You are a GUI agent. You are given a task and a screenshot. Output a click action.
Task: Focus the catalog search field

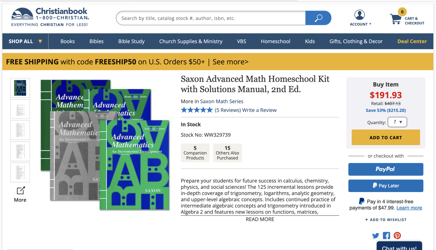tap(211, 18)
